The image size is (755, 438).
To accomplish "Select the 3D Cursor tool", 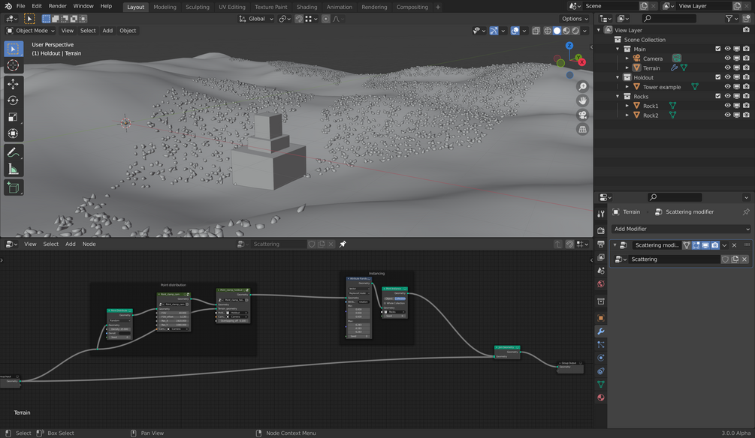I will pyautogui.click(x=13, y=65).
